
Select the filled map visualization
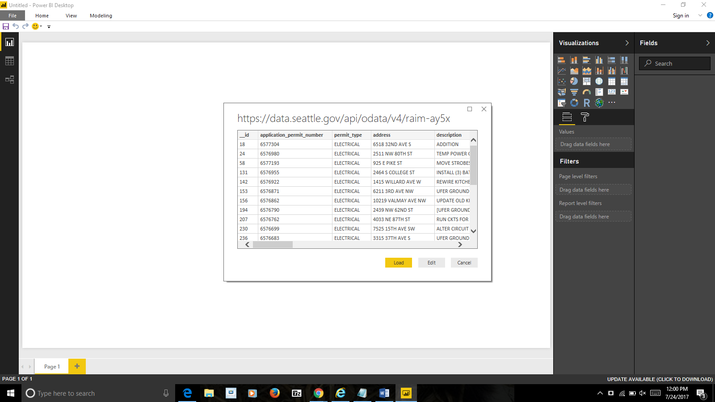(562, 92)
